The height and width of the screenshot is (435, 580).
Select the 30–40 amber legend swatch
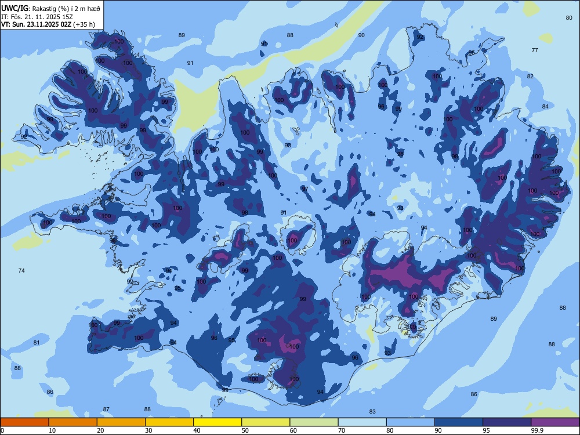(x=169, y=422)
